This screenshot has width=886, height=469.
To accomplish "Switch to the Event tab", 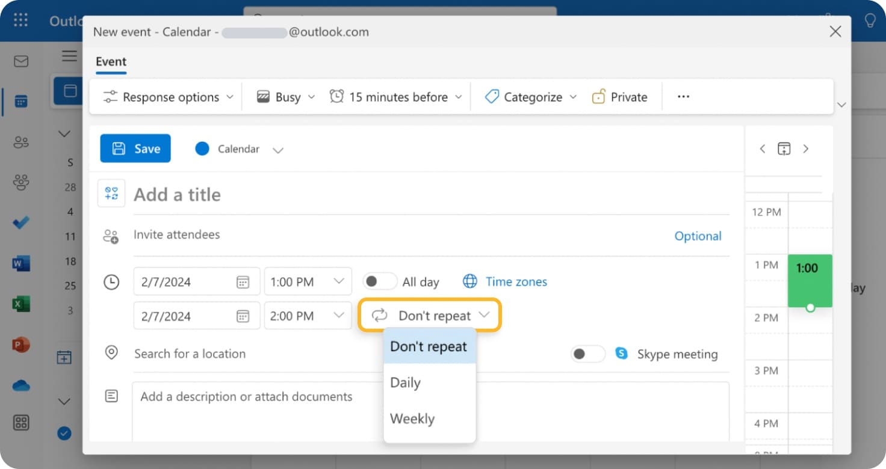I will 111,61.
